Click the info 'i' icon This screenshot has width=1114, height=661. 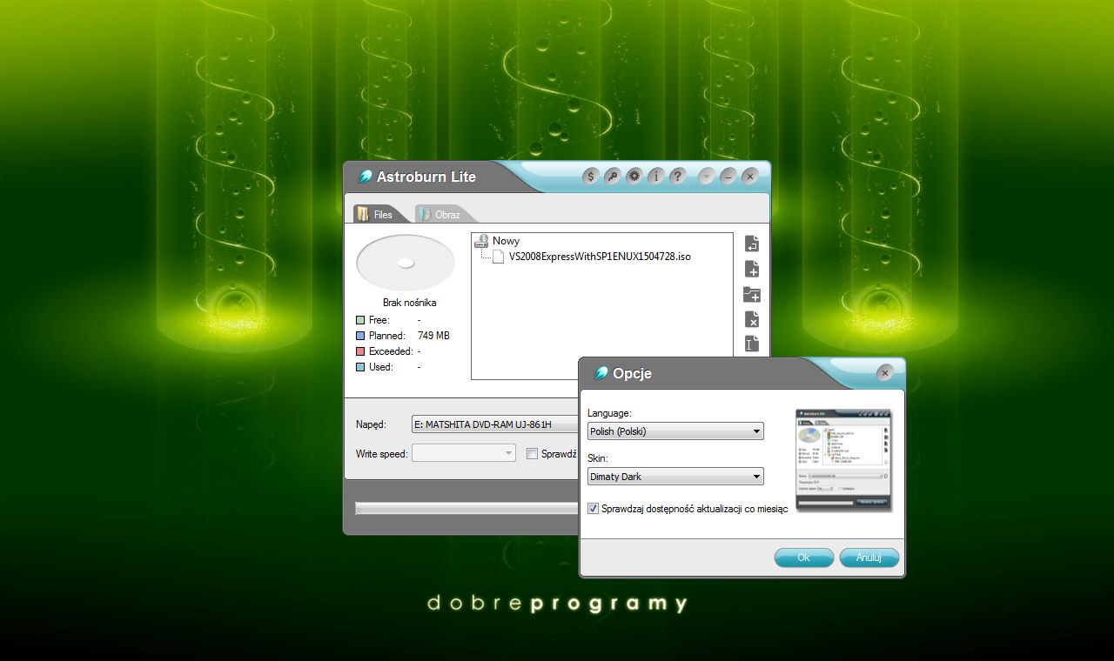point(656,177)
